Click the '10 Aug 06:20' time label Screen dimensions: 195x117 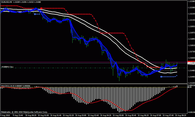[143, 115]
